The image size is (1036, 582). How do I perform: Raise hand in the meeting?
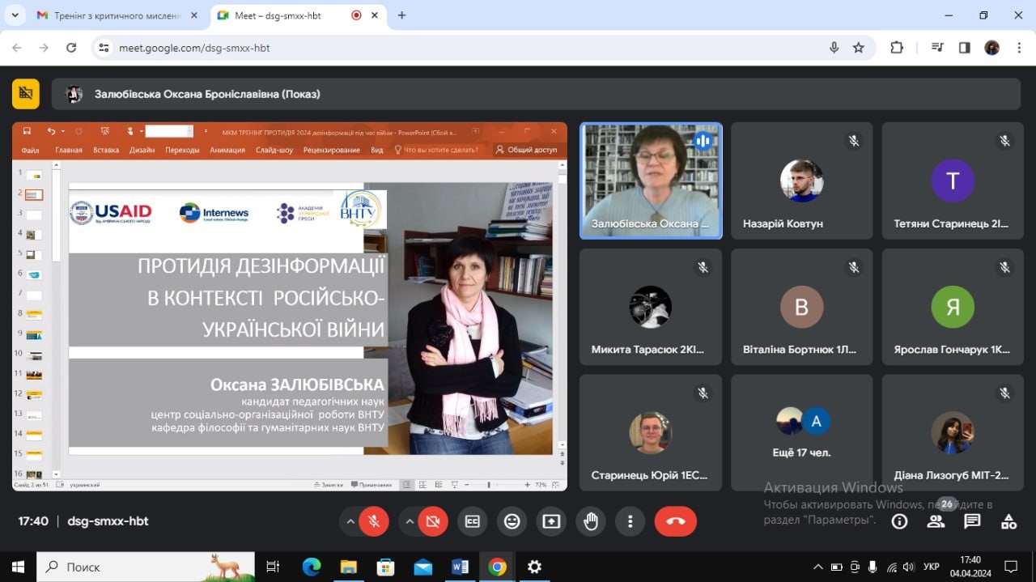[x=591, y=521]
